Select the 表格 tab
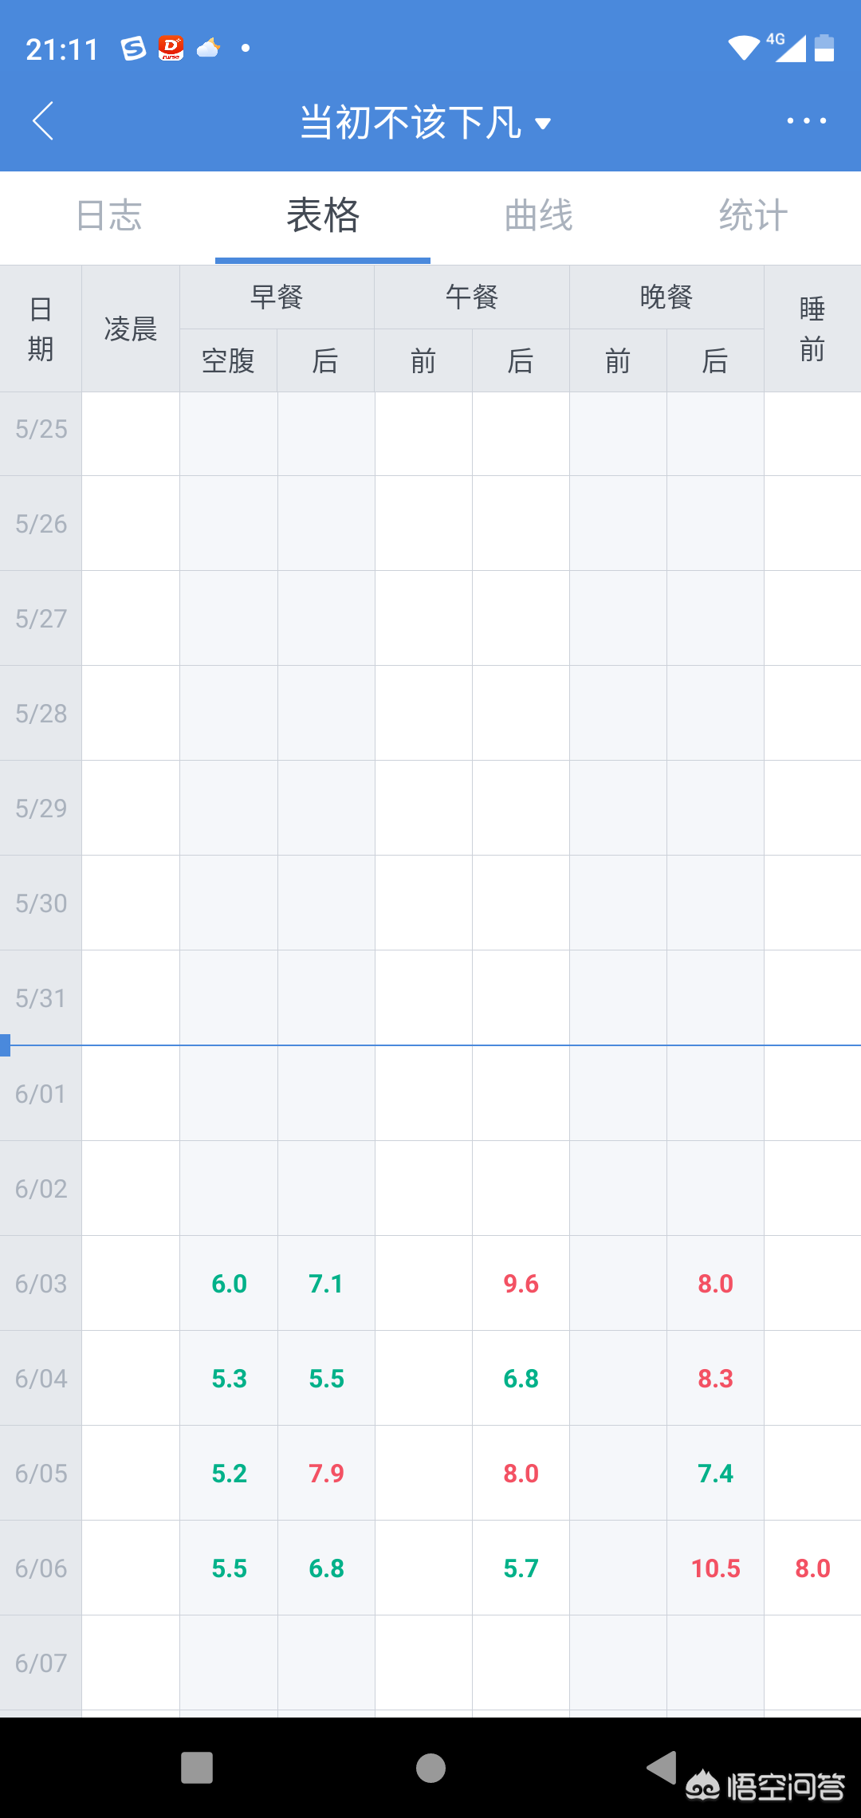Image resolution: width=861 pixels, height=1818 pixels. tap(323, 216)
